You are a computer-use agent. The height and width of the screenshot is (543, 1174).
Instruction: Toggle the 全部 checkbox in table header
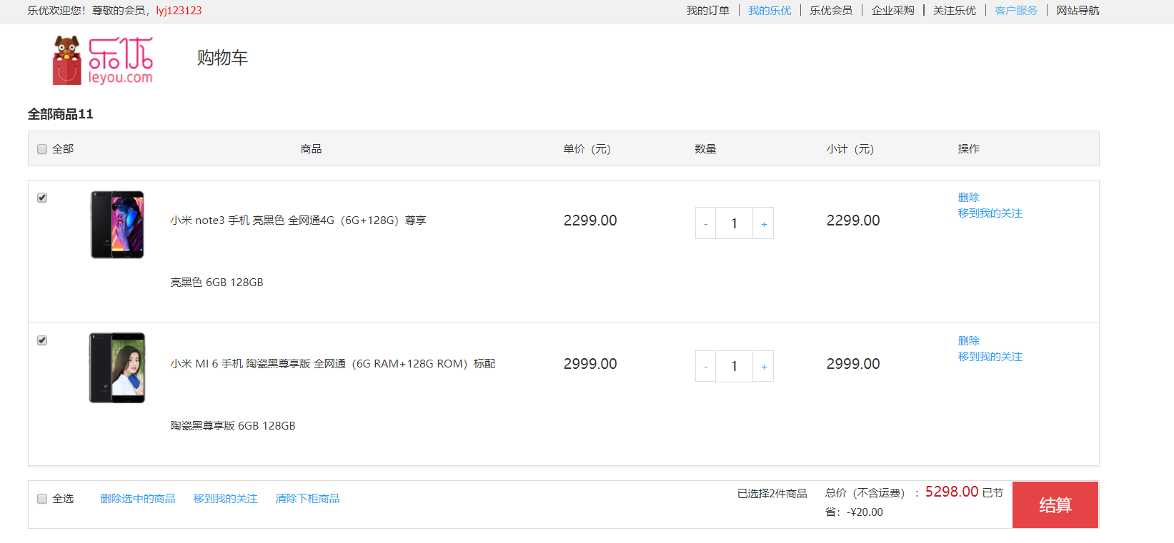coord(42,149)
